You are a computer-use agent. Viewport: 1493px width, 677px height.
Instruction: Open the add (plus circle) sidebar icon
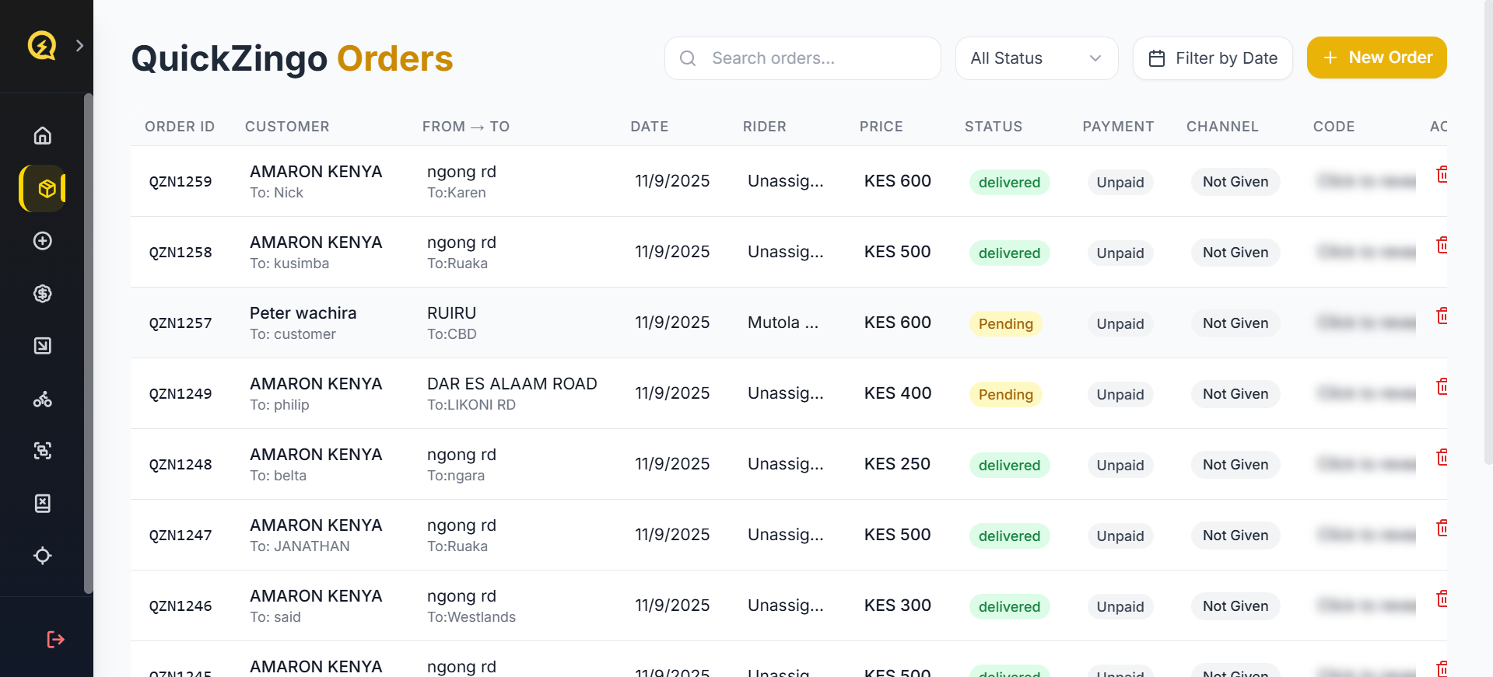43,241
